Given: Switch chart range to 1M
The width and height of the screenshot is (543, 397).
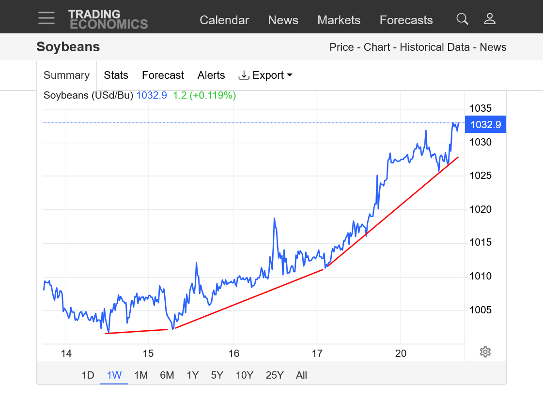Looking at the screenshot, I should point(141,375).
